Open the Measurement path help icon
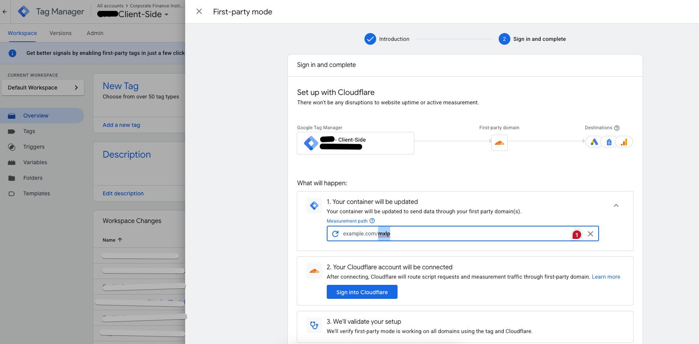Viewport: 699px width, 344px height. click(372, 221)
